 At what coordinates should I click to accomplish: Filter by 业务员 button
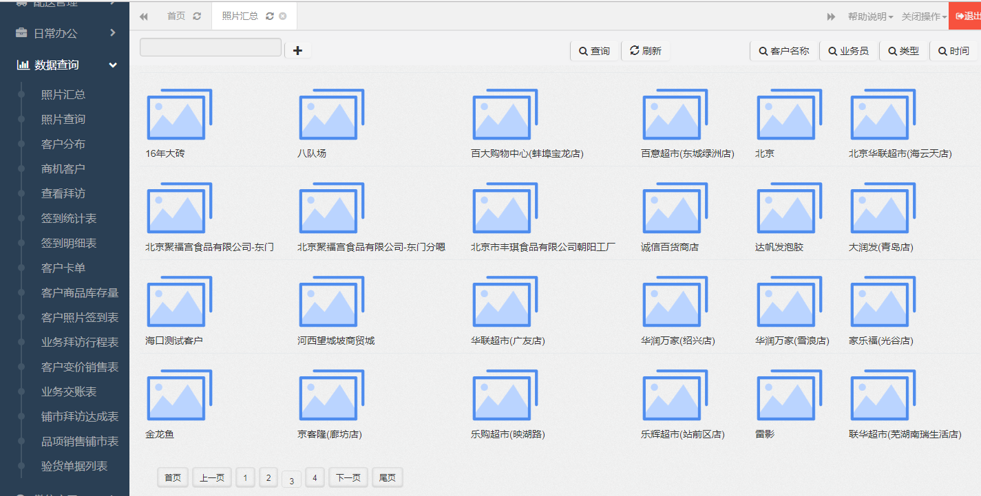point(848,51)
